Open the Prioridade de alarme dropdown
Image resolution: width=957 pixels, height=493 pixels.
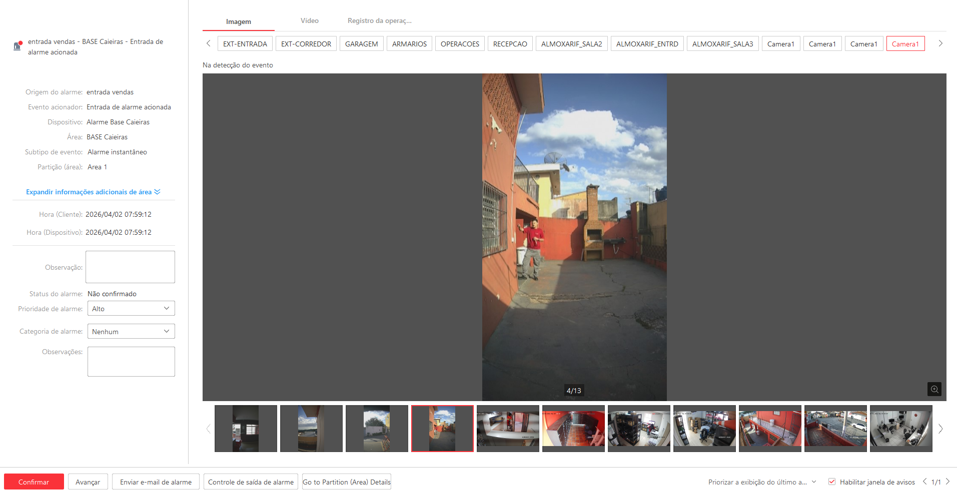click(x=131, y=309)
